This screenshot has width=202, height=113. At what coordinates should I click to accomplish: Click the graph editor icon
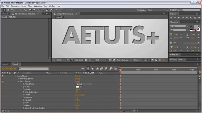[115, 69]
